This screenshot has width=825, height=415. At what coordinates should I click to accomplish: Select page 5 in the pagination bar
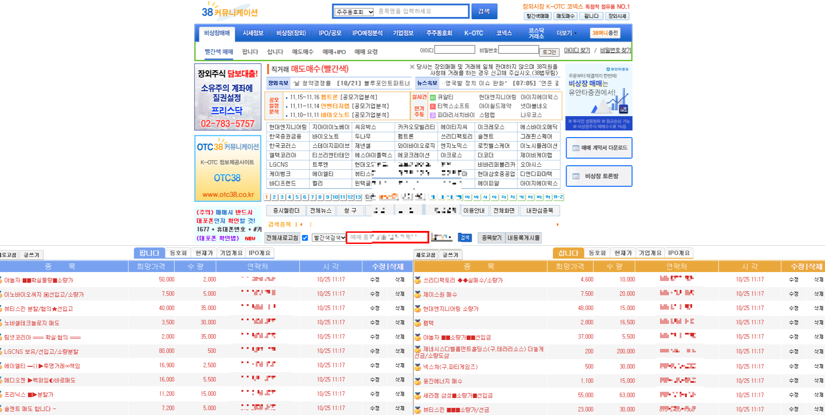(297, 197)
